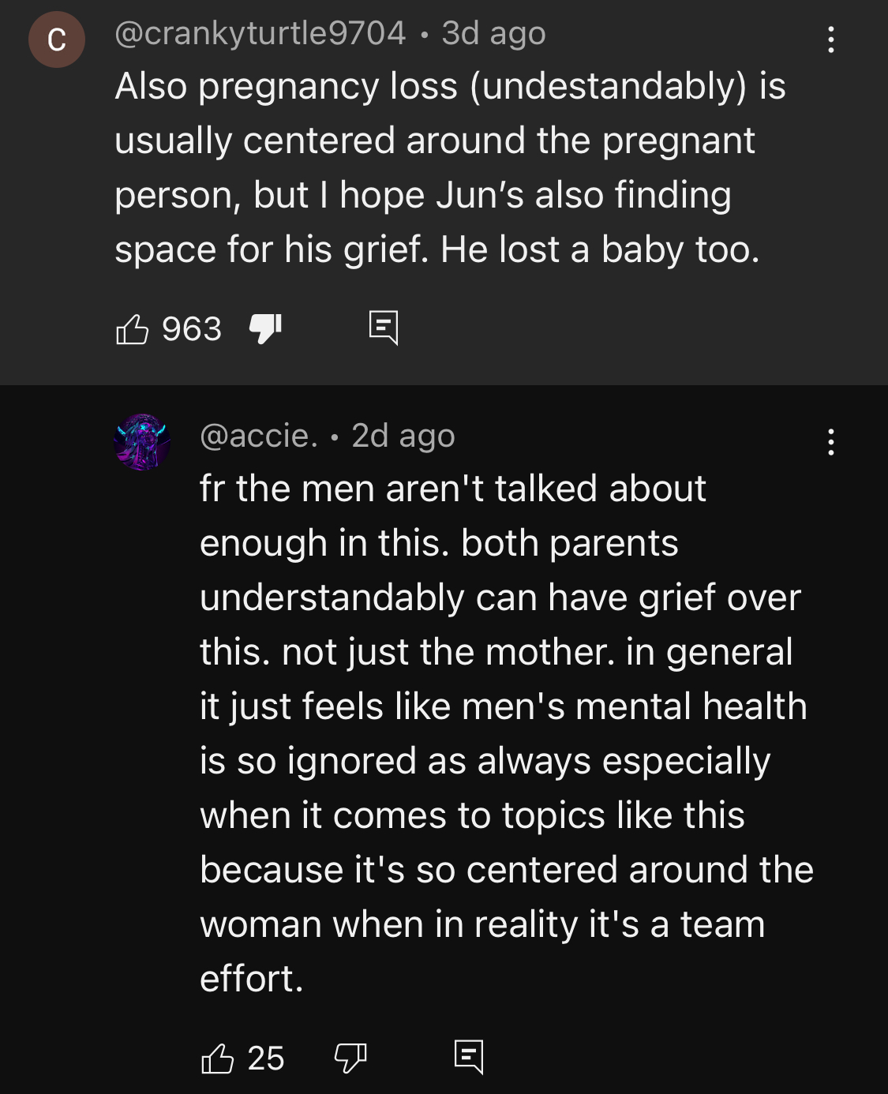Viewport: 888px width, 1094px height.
Task: Reply to the @accie. comment
Action: [469, 1057]
